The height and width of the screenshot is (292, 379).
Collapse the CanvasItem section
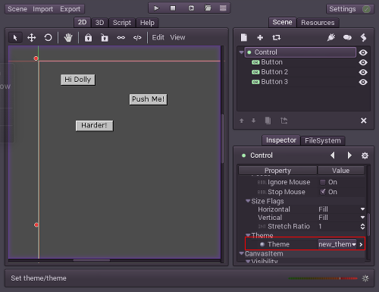coord(242,253)
